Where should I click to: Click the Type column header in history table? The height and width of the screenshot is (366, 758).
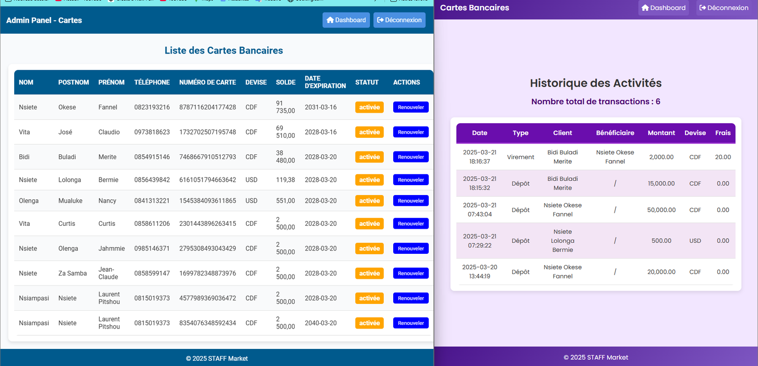coord(520,133)
